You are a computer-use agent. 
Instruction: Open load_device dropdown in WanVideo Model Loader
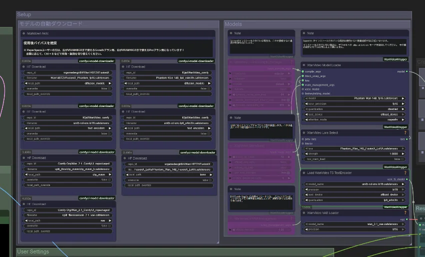pyautogui.click(x=355, y=114)
